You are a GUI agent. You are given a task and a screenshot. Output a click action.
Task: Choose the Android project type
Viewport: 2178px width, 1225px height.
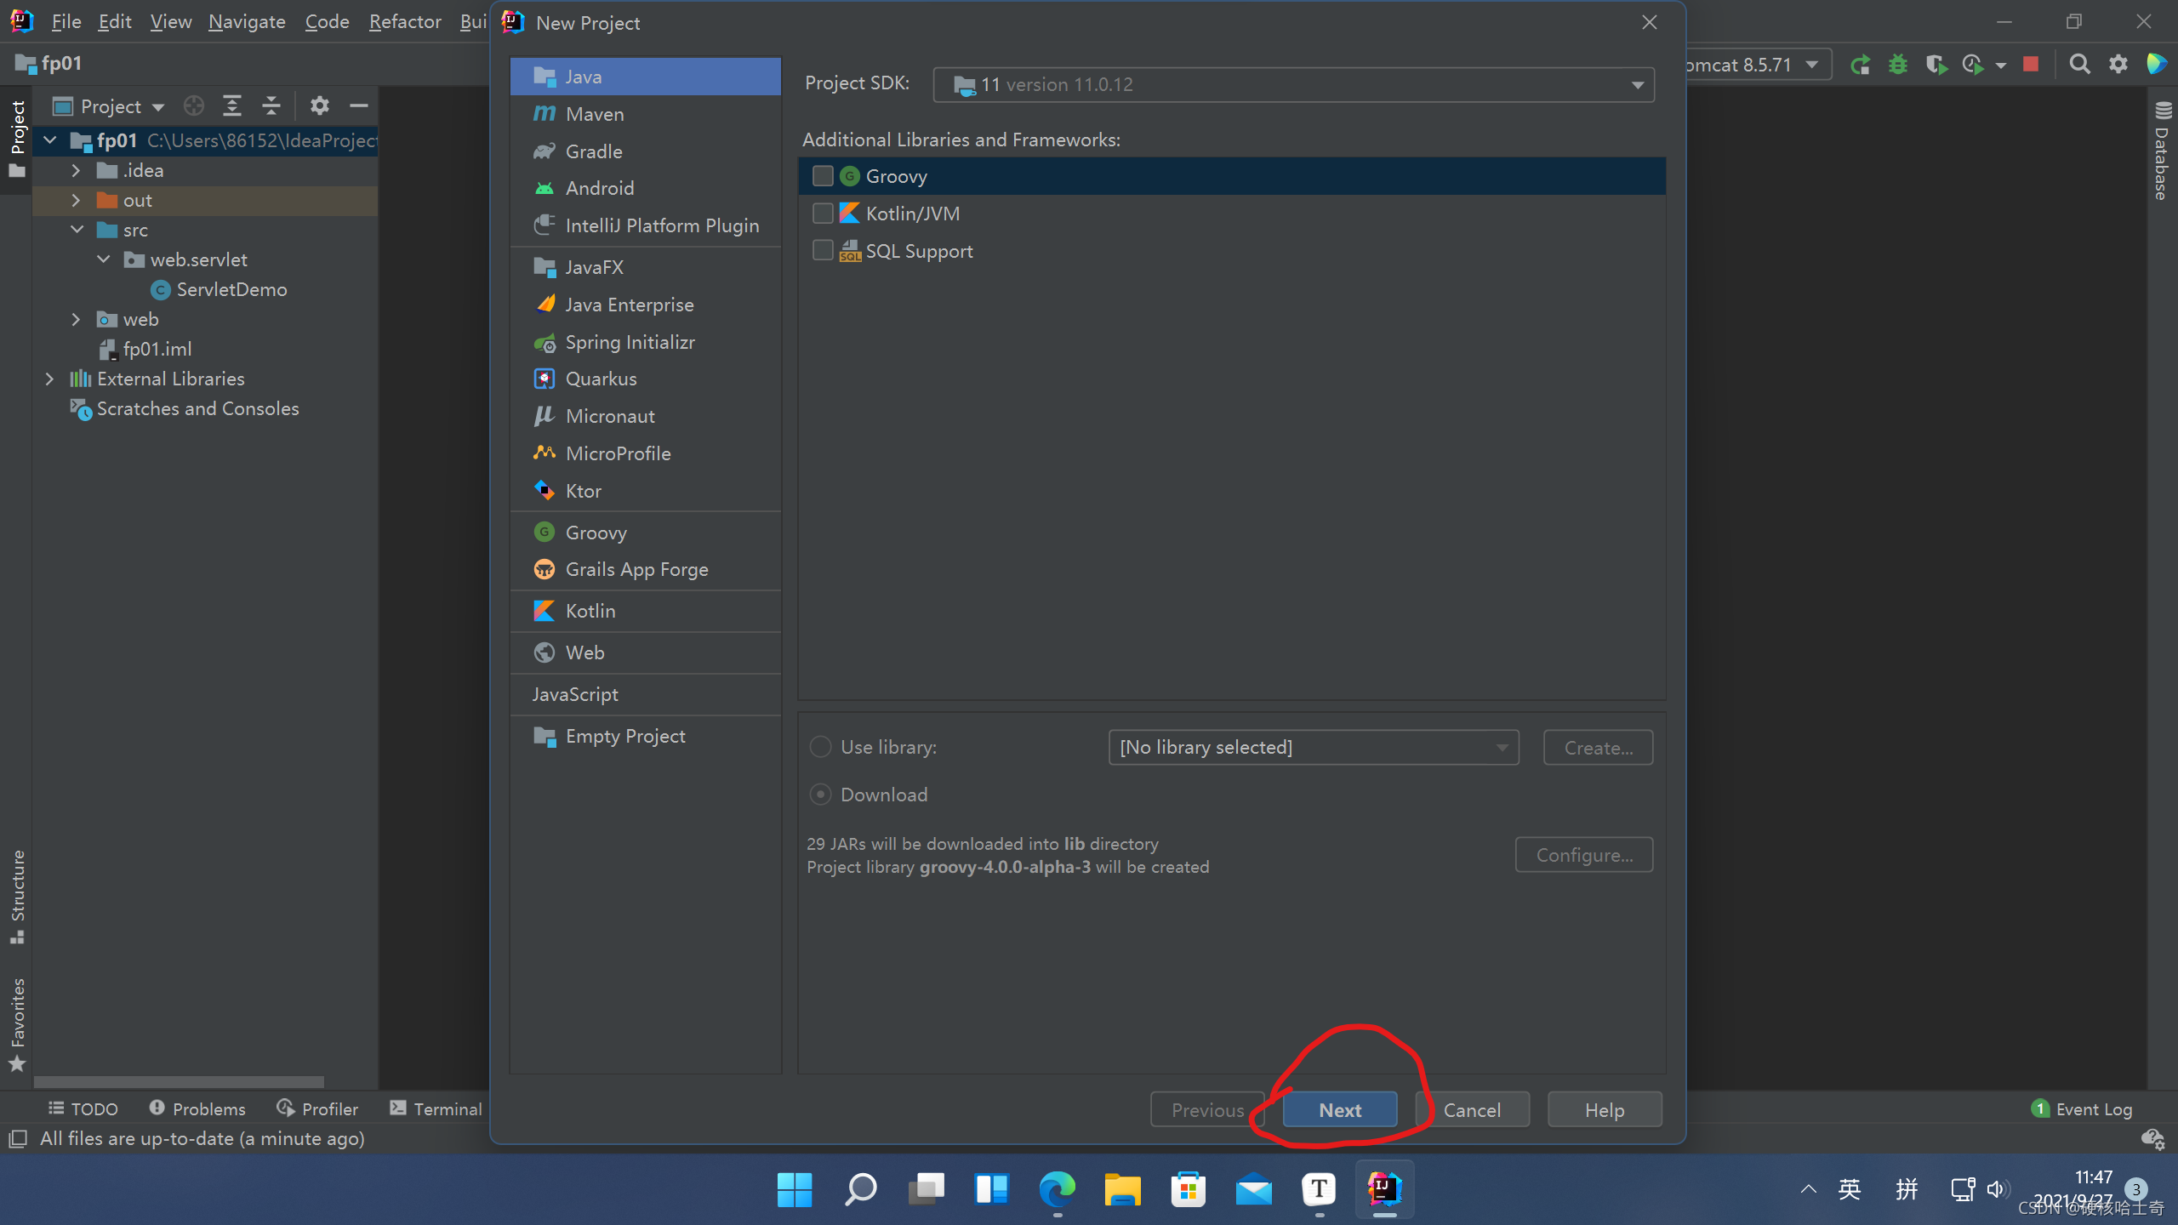[645, 188]
